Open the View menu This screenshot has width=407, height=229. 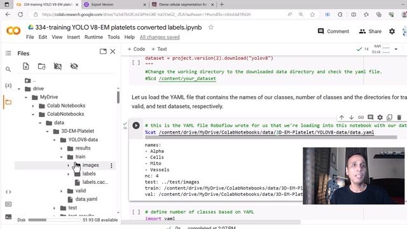[x=57, y=37]
